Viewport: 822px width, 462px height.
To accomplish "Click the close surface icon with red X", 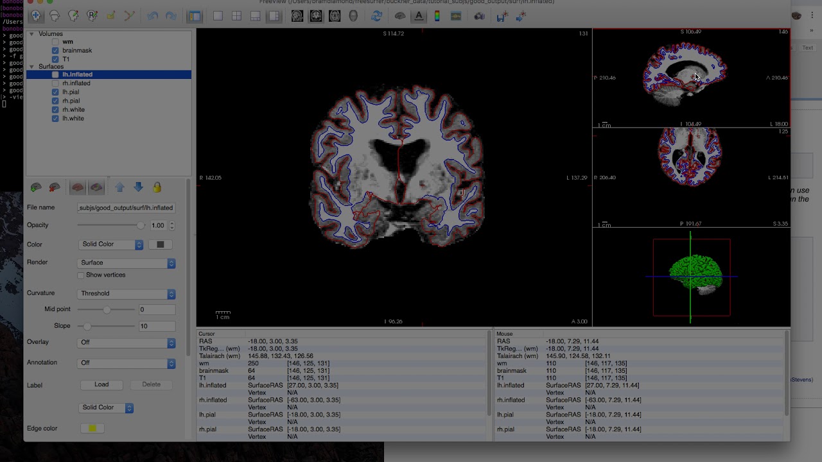I will click(55, 187).
